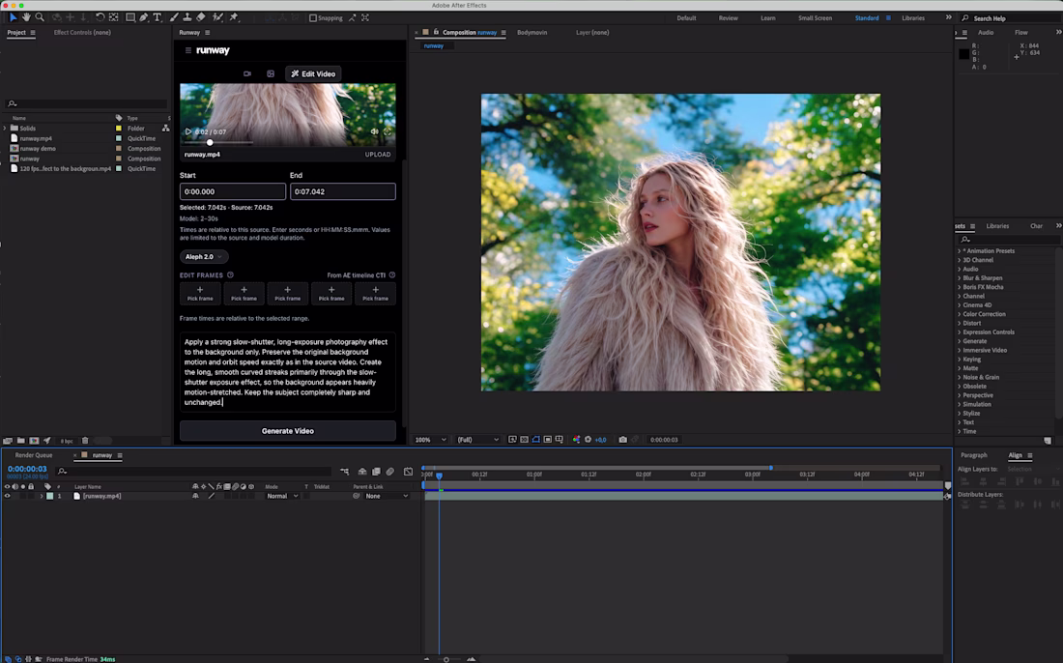
Task: Create a new folder in Project panel
Action: pyautogui.click(x=21, y=441)
